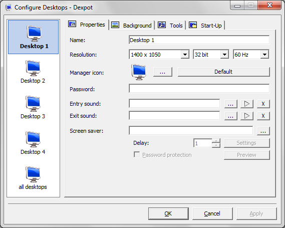Click the Tools tab wrench icon

162,25
